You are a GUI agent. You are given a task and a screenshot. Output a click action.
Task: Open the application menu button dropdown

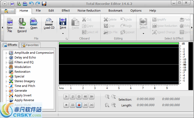8,11
